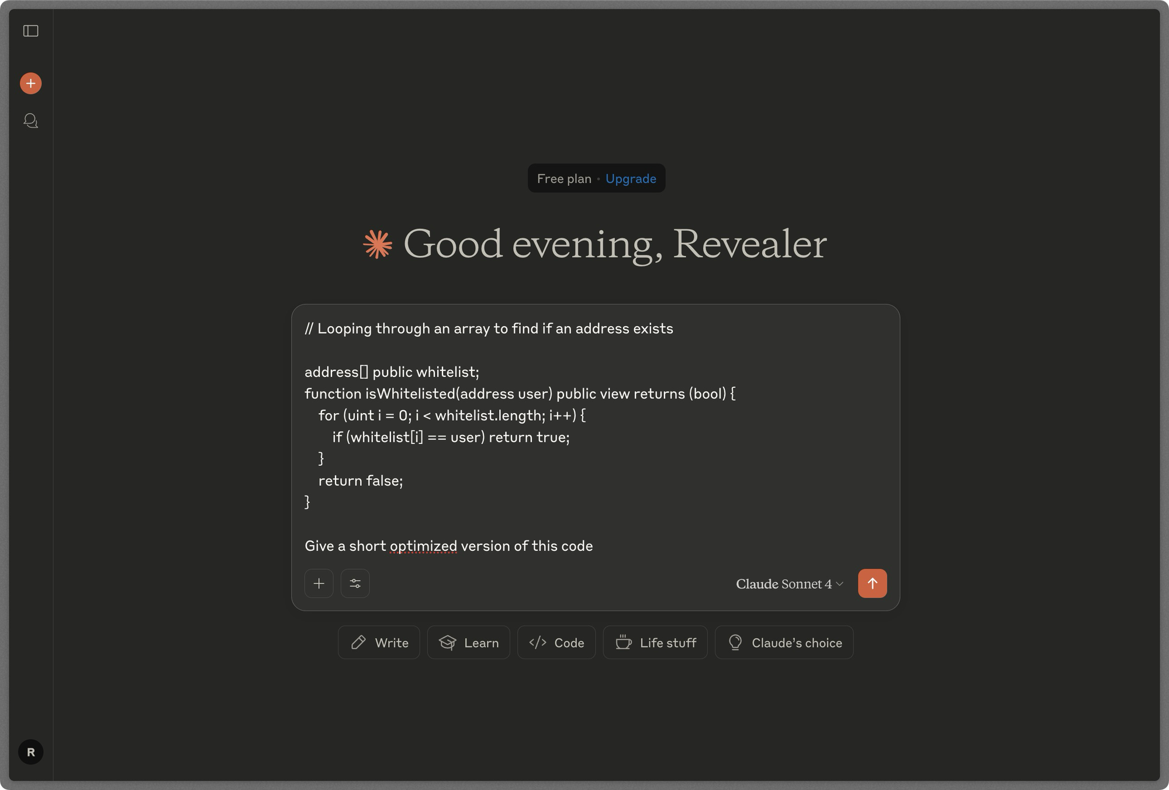The image size is (1169, 790).
Task: Open the chats history icon
Action: pos(31,121)
